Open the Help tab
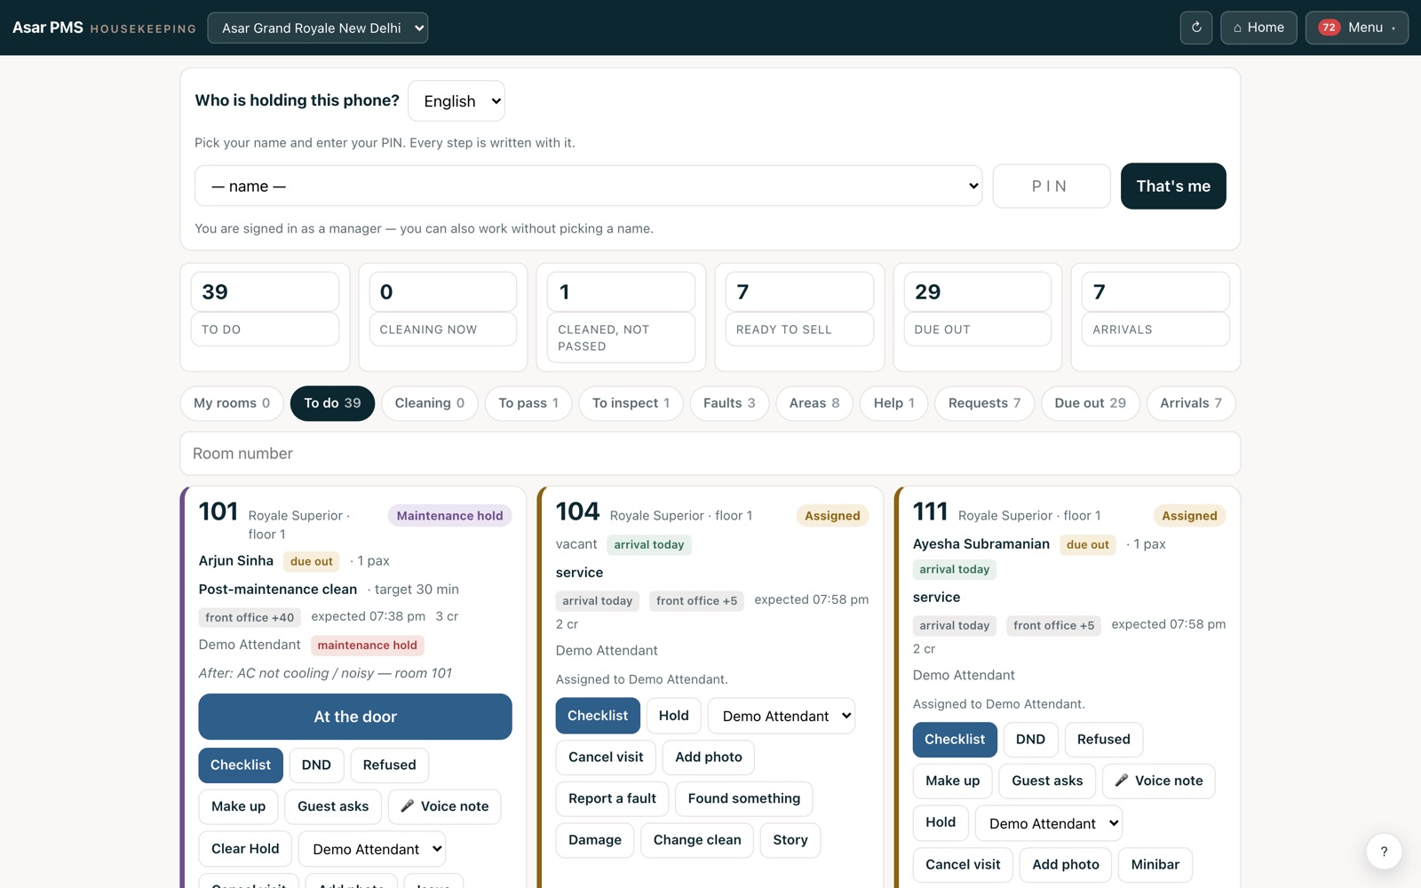Viewport: 1421px width, 888px height. pos(893,403)
